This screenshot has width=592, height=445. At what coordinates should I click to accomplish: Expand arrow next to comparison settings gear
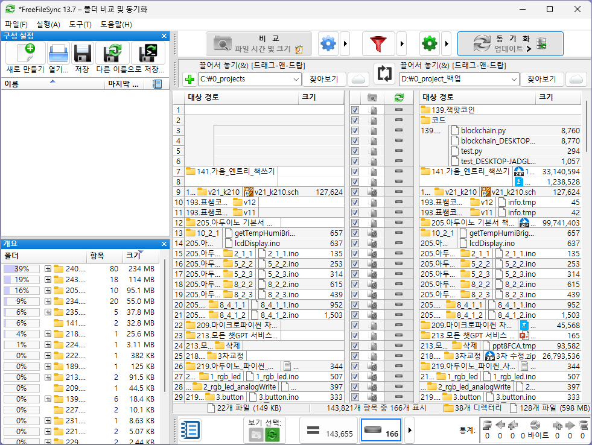click(345, 44)
